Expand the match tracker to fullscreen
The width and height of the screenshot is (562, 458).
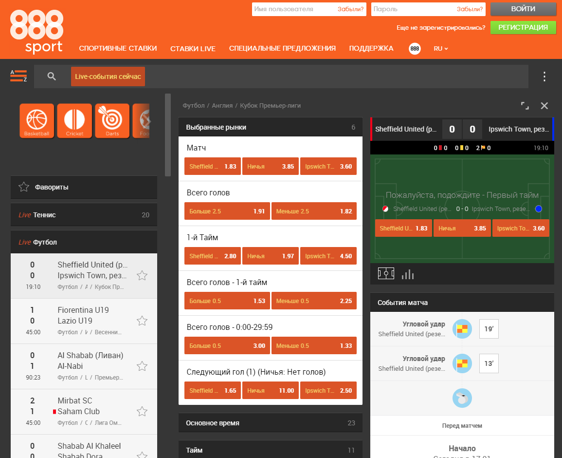coord(525,106)
